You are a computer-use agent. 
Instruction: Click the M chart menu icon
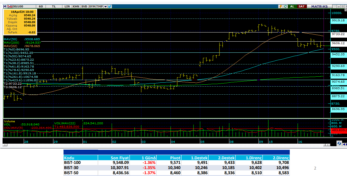point(5,6)
